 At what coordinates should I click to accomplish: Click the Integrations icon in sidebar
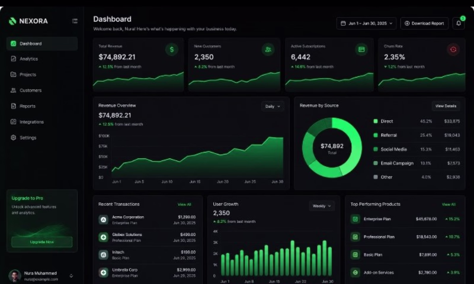[x=13, y=122]
